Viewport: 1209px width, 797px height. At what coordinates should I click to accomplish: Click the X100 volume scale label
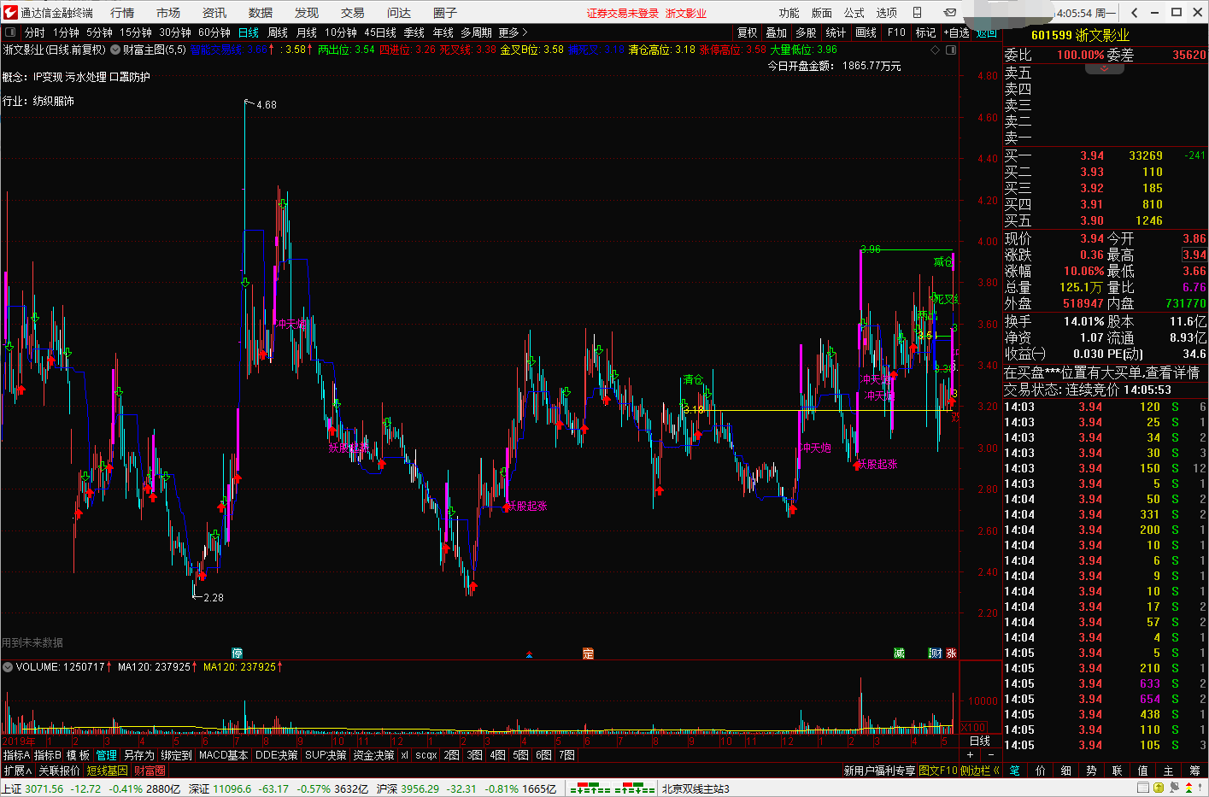(x=973, y=728)
